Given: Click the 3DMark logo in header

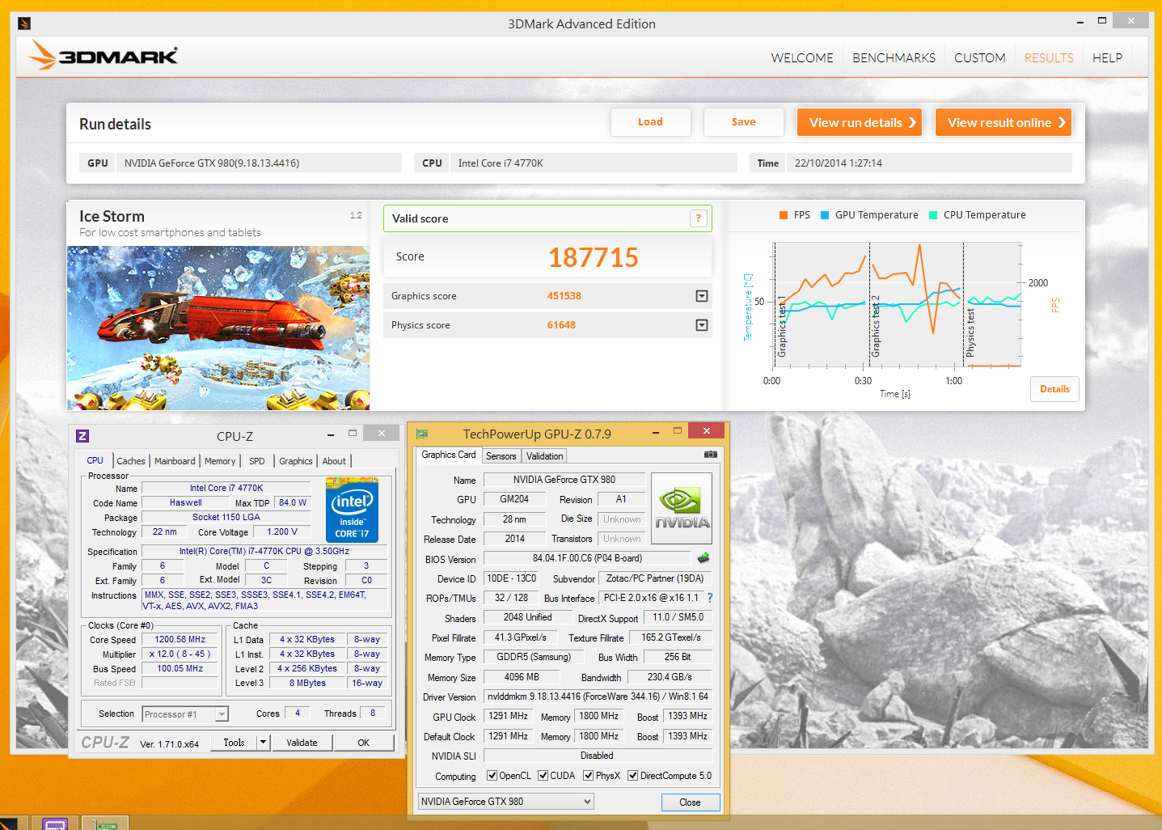Looking at the screenshot, I should [103, 55].
